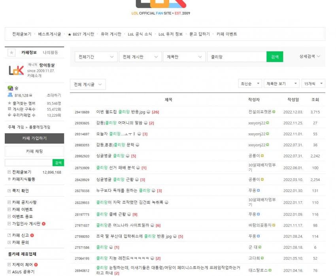Click the member count people icon
This screenshot has height=276, width=336.
[10, 95]
